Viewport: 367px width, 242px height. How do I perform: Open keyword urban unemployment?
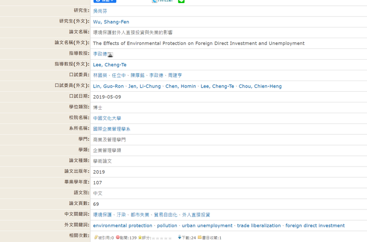tap(207, 226)
